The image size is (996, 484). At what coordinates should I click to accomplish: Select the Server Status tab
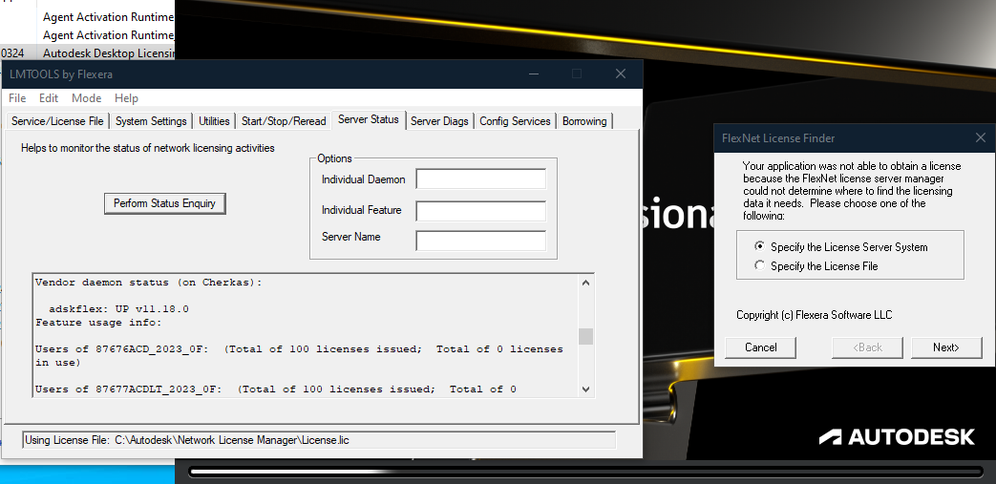[x=369, y=118]
